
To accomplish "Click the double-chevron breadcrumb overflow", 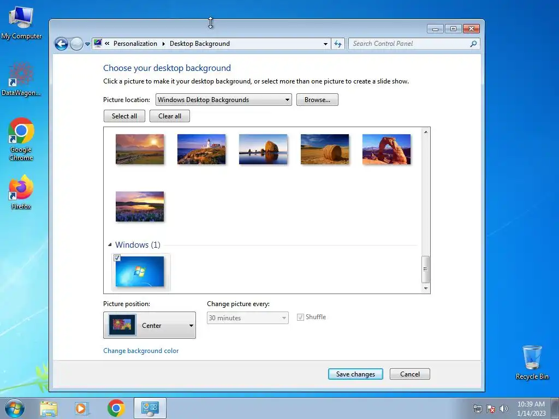I will 107,44.
